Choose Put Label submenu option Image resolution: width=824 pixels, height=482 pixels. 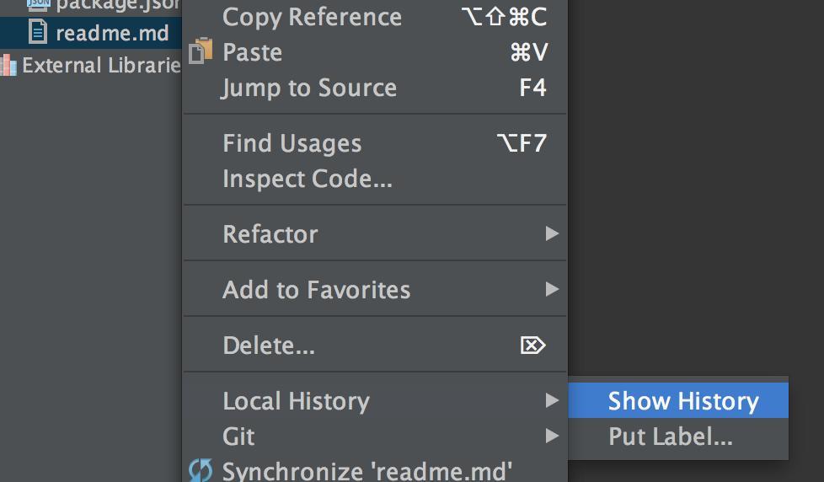coord(671,436)
